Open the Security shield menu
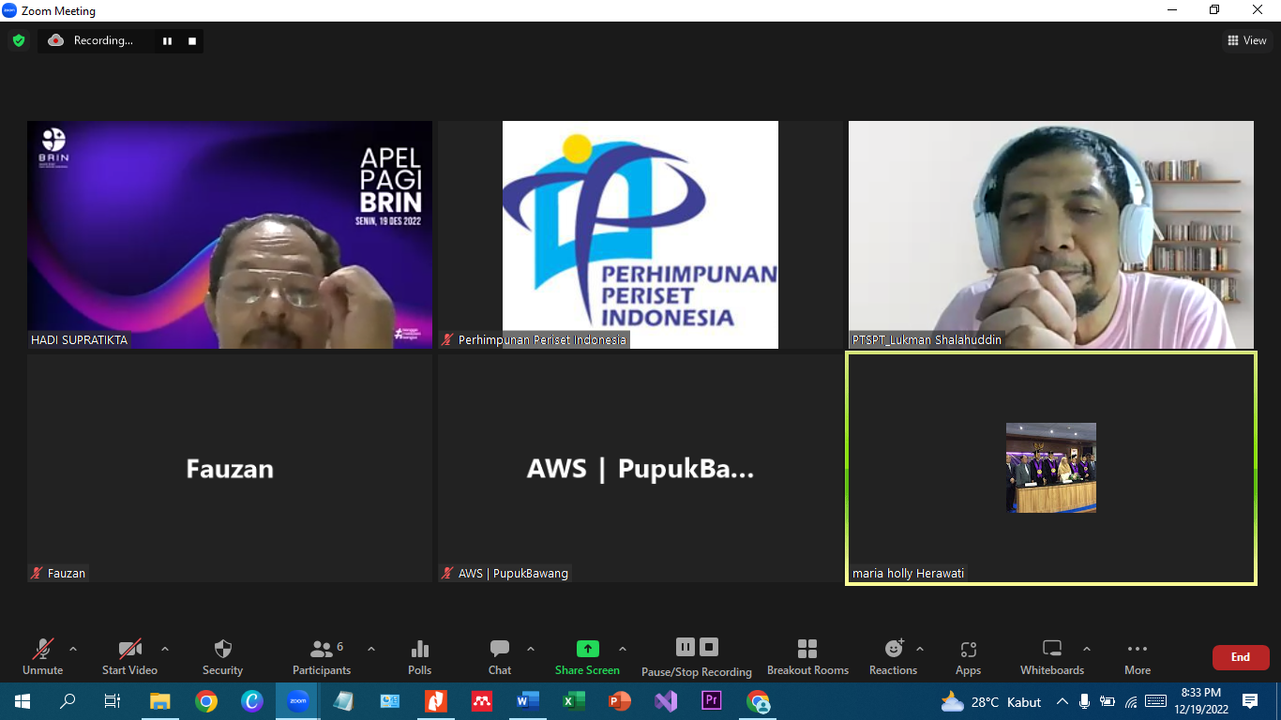Screen dimensions: 1281x720 point(222,656)
